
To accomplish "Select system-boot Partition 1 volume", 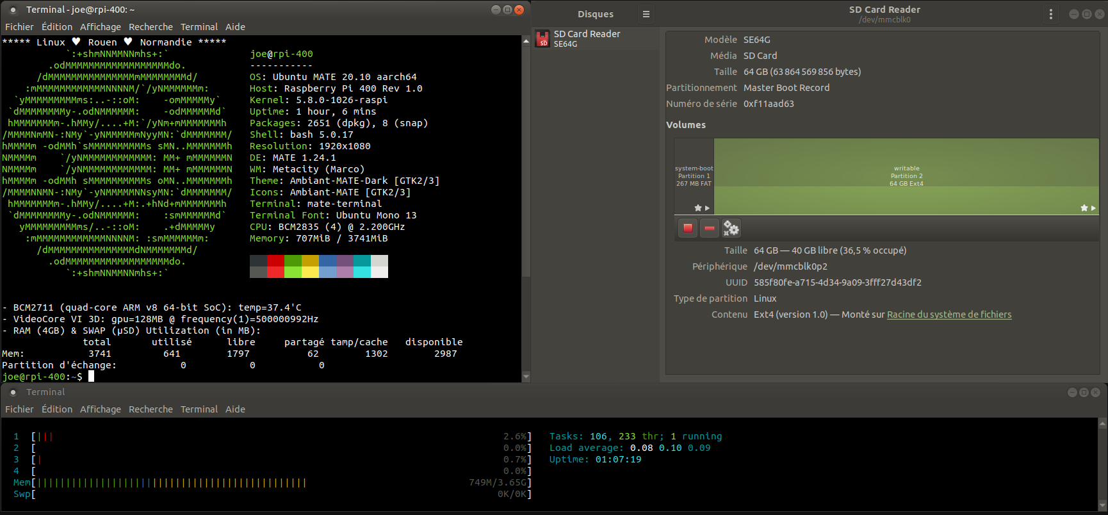I will click(694, 176).
